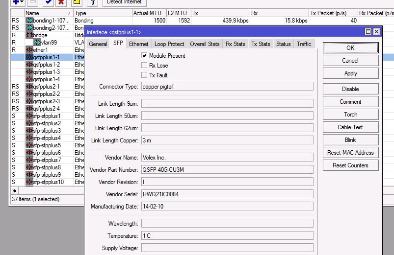Switch to the General tab
The image size is (394, 255).
coord(98,44)
